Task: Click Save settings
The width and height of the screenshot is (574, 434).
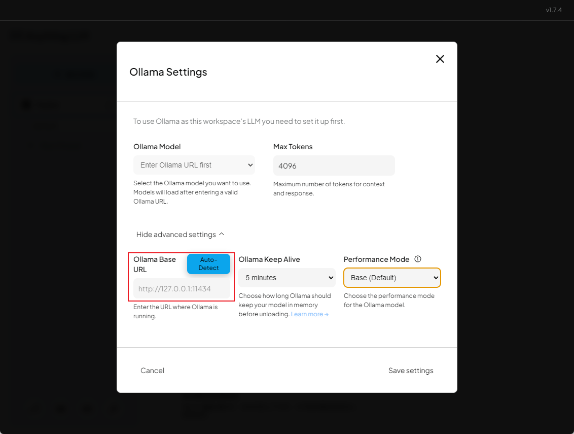Action: point(411,371)
